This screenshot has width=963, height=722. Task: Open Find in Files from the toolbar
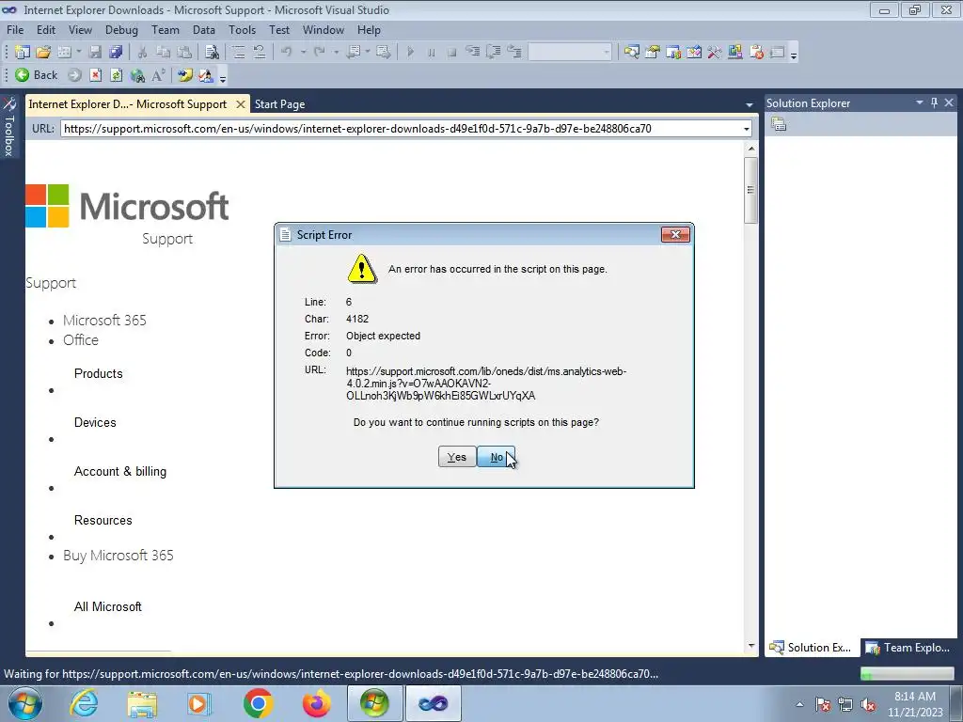click(212, 53)
